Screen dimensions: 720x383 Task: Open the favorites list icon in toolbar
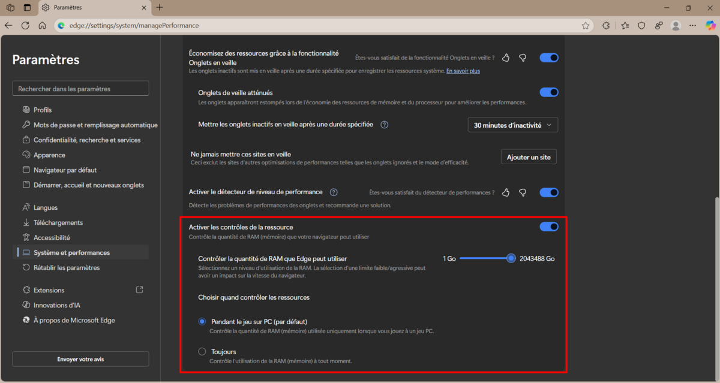click(625, 26)
